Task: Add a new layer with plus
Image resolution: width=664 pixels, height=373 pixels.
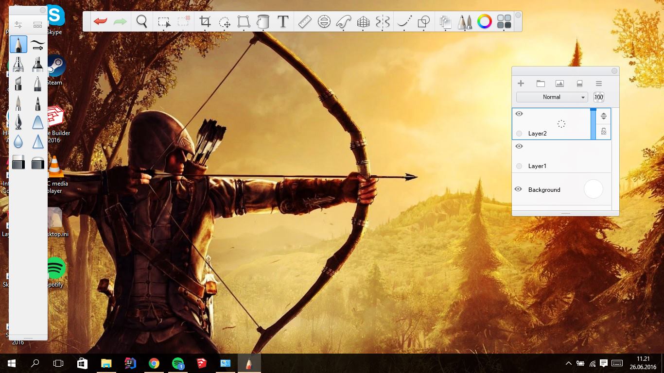Action: [521, 84]
